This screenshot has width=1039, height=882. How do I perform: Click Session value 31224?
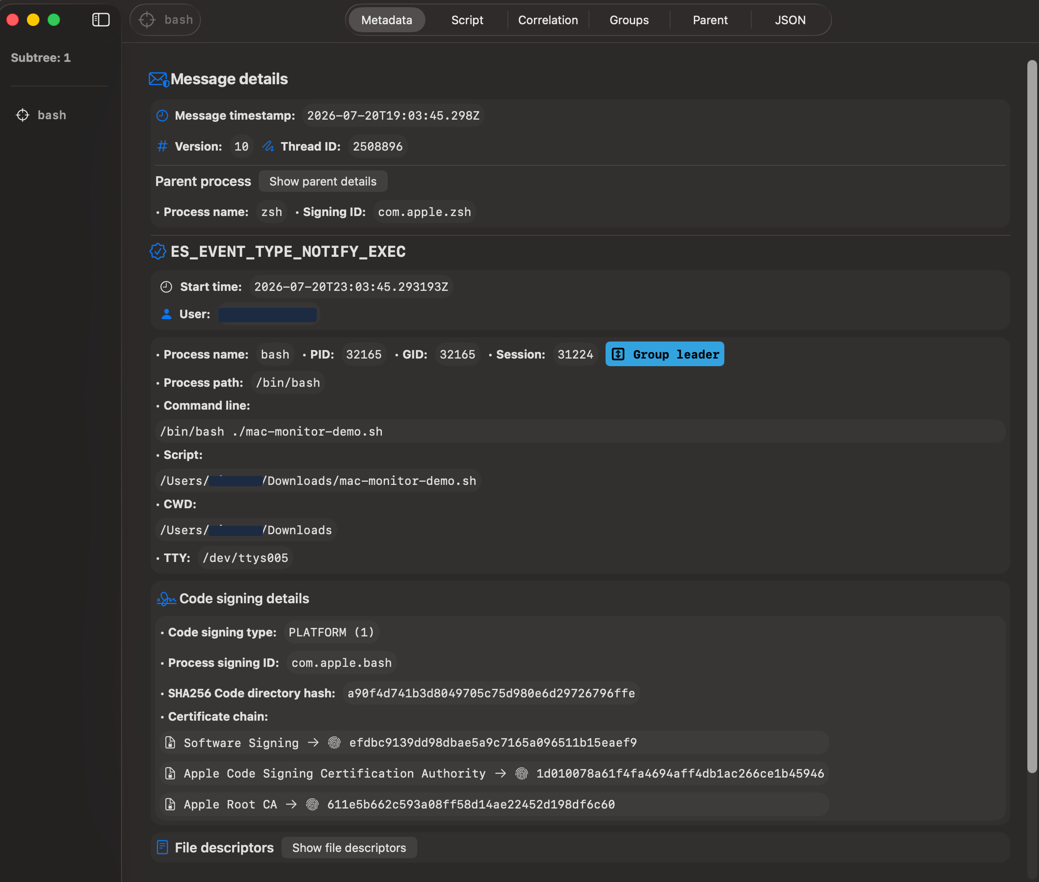[576, 354]
